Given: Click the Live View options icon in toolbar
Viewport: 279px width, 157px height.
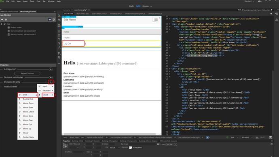Looking at the screenshot, I should click(x=59, y=25).
